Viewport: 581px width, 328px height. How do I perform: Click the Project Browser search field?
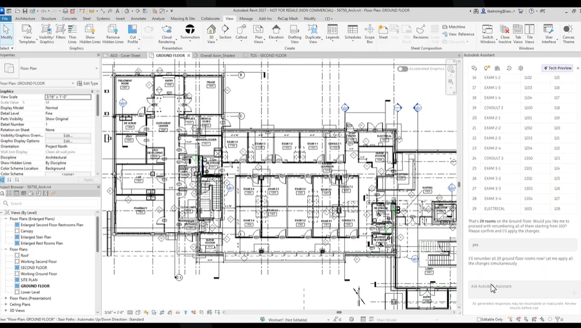[x=50, y=203]
